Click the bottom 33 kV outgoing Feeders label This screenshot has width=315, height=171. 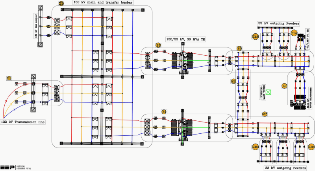(285, 168)
